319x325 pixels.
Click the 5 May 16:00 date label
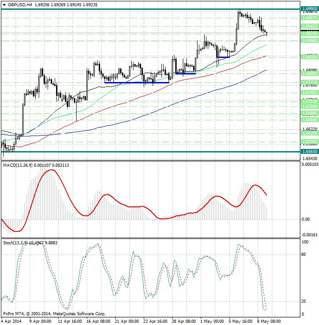tap(240, 321)
